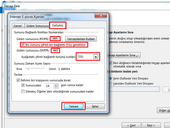Confirm settings with the Tamam button
This screenshot has height=128, width=170.
(x=74, y=106)
